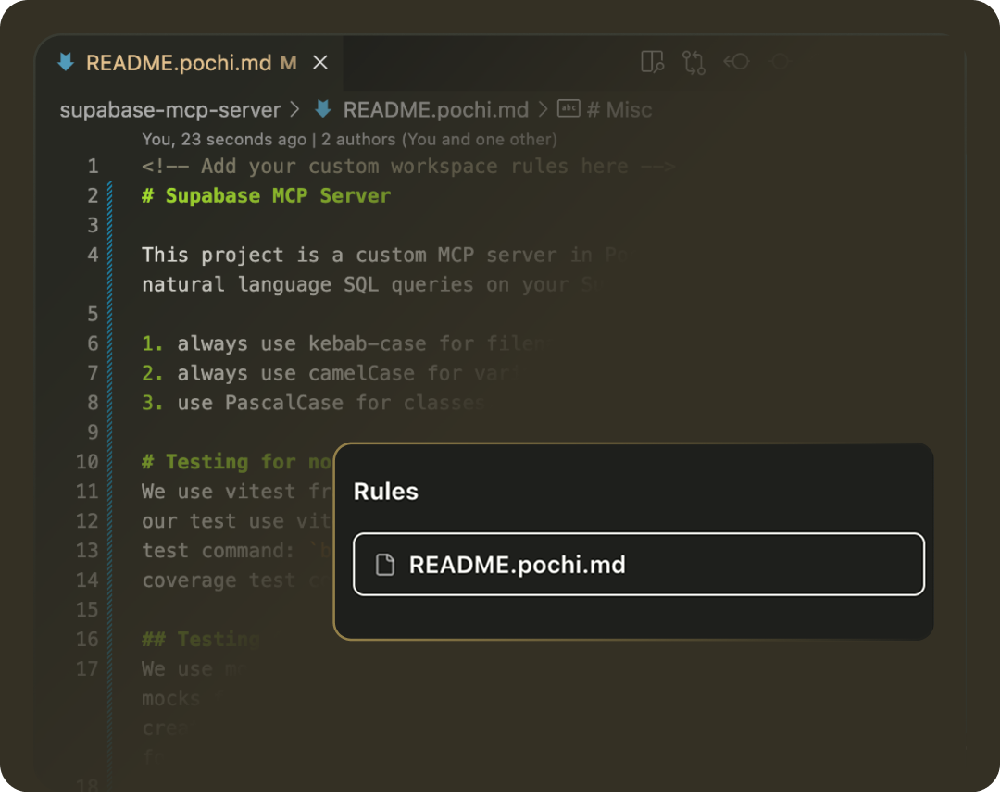Open README.pochi.md in the Rules popup
Screen dimensions: 1000x798
[638, 564]
